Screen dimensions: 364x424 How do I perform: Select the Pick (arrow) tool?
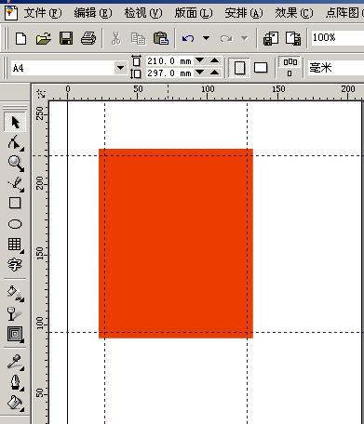15,123
